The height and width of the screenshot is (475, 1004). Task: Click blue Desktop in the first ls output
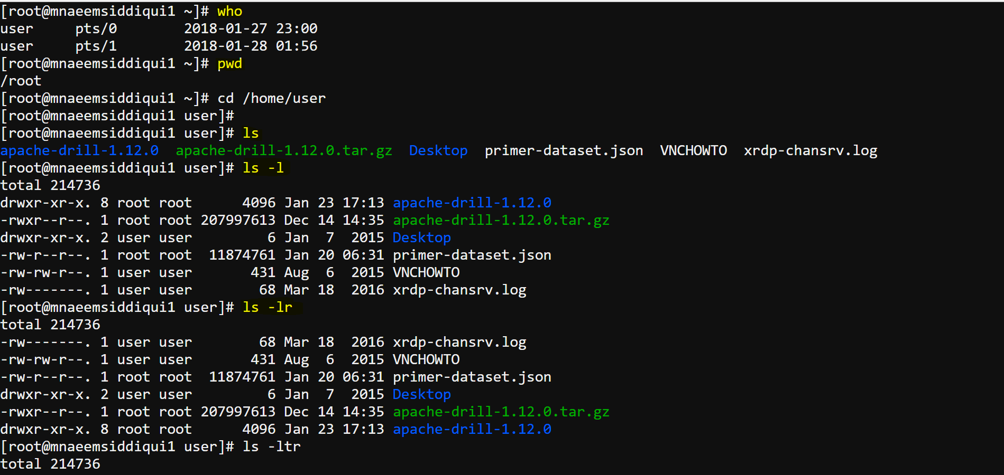(438, 151)
